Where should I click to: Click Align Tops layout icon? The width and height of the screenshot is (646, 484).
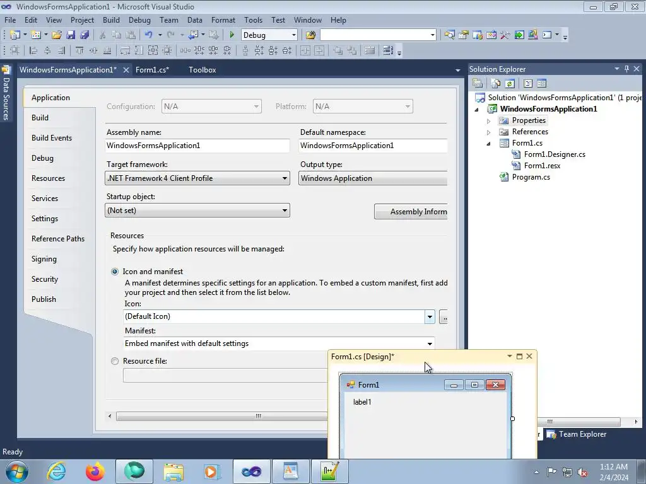pos(79,50)
